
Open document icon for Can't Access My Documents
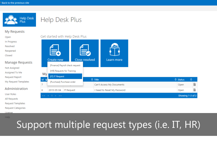[x=194, y=84]
